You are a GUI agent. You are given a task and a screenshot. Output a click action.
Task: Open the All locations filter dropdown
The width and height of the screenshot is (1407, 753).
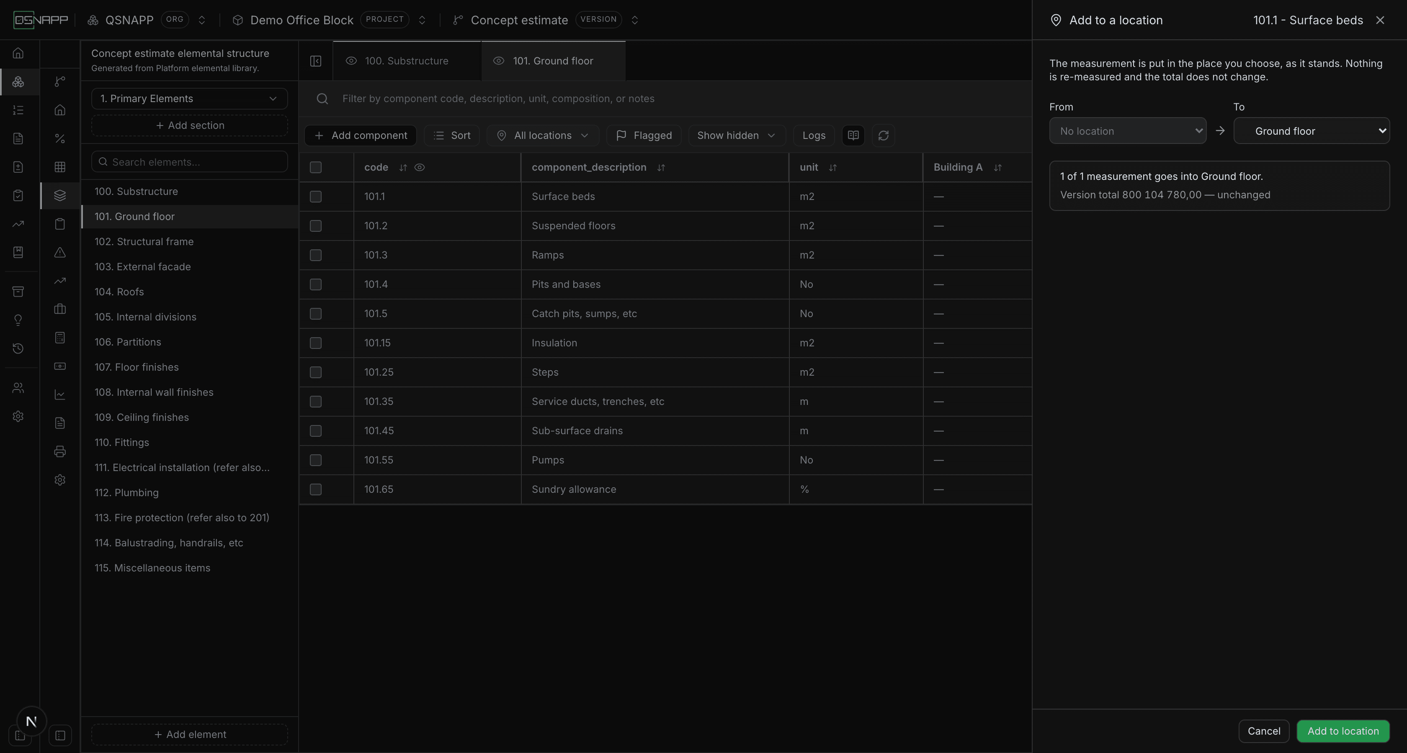542,135
